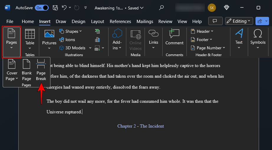Click the Save icon in title bar
The image size is (272, 150).
pyautogui.click(x=55, y=8)
